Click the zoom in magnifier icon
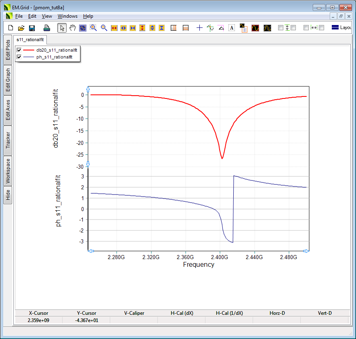 [x=93, y=28]
